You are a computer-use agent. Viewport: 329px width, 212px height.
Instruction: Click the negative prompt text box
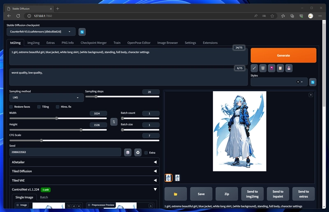coord(128,77)
